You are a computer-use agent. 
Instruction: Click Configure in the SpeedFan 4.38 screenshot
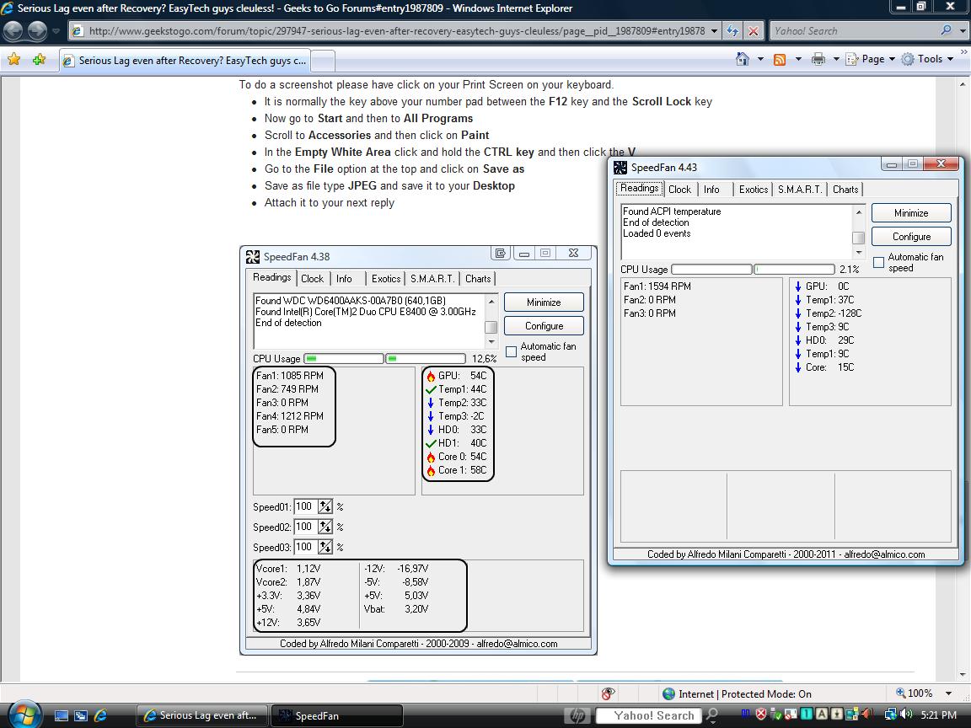(544, 325)
